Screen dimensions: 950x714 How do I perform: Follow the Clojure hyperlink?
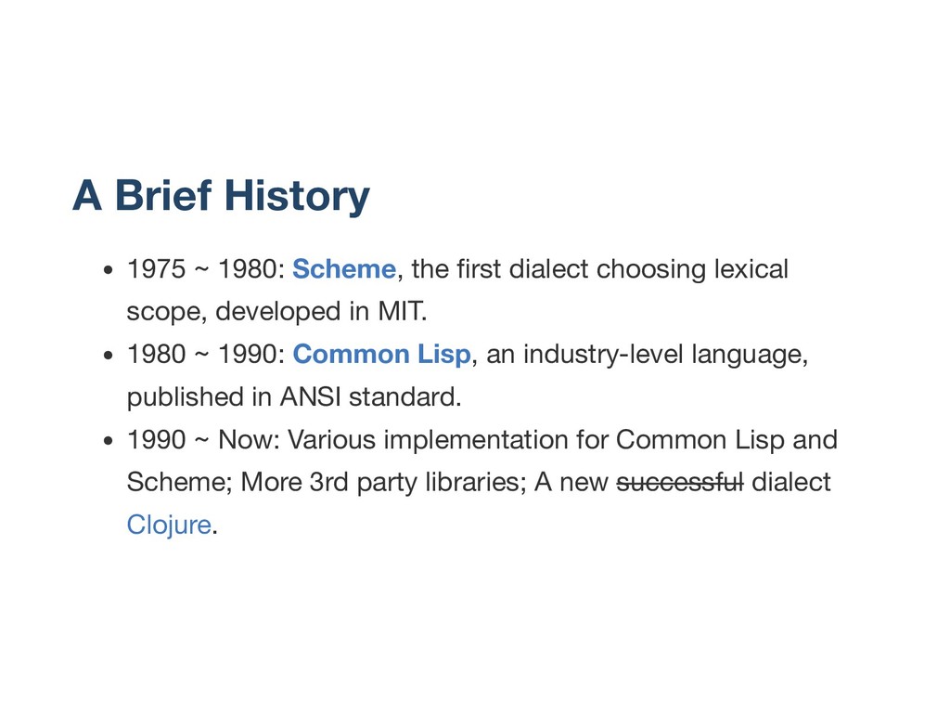tap(169, 525)
